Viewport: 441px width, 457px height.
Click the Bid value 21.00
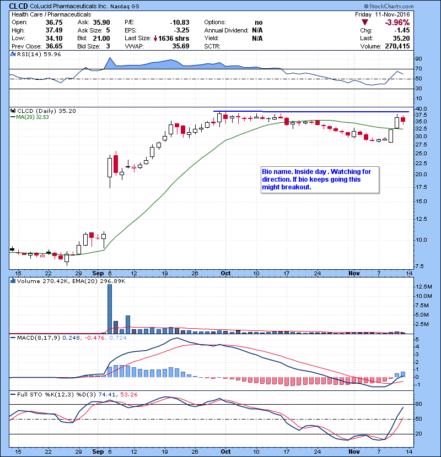pyautogui.click(x=101, y=38)
